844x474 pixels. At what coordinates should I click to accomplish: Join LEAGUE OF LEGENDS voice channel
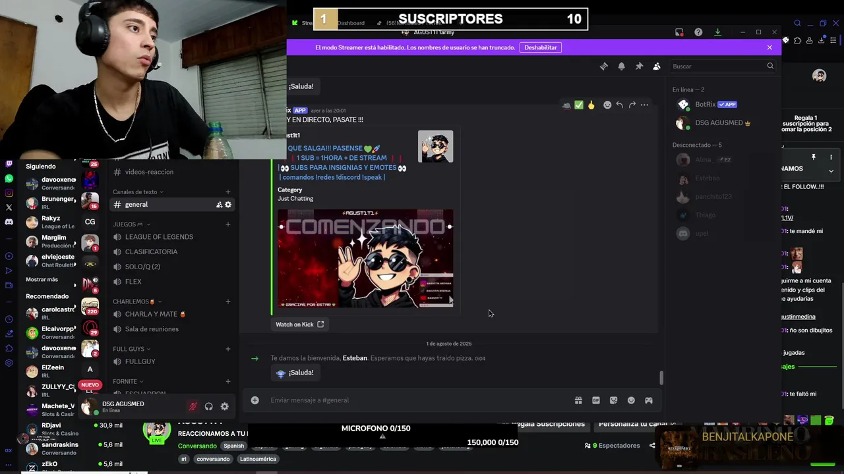tap(172, 237)
